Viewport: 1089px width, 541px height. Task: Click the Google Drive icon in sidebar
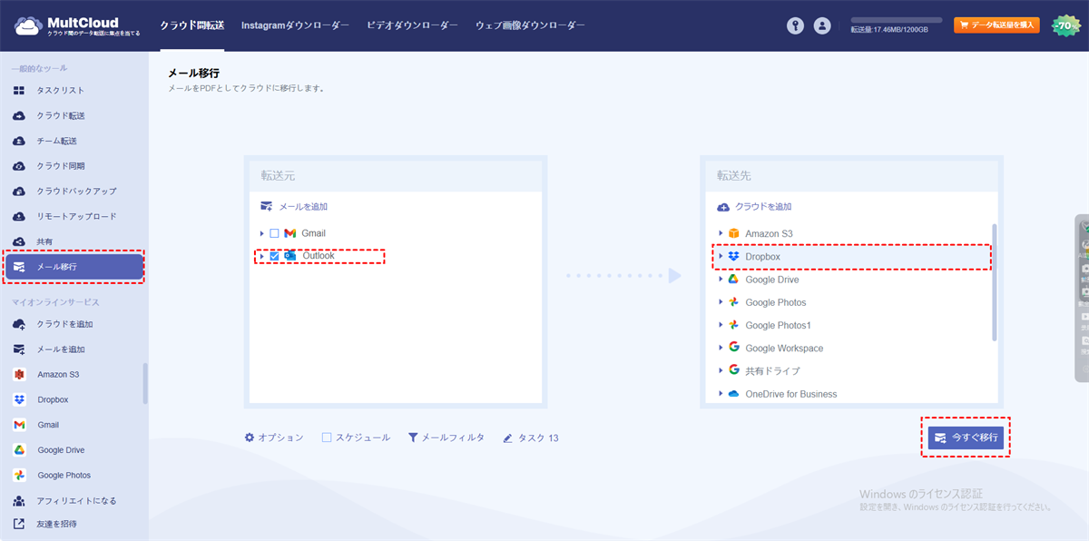19,450
